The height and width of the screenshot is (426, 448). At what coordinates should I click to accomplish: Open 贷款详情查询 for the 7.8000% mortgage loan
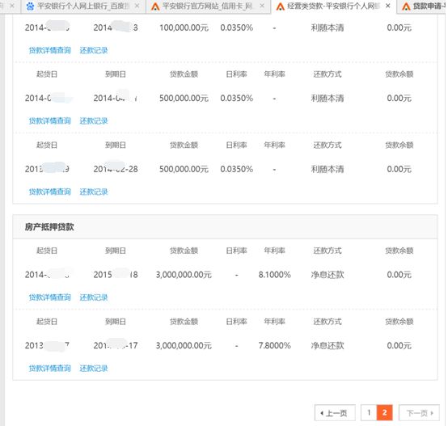click(49, 369)
